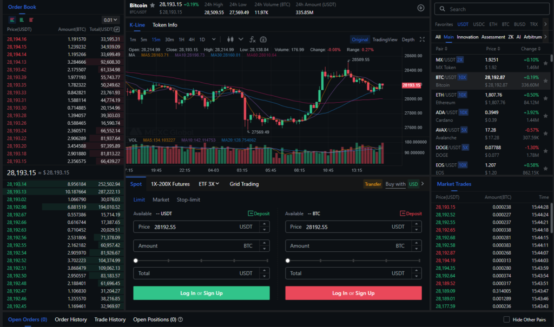The width and height of the screenshot is (554, 327).
Task: Show only buy orders in order book
Action: 21,20
